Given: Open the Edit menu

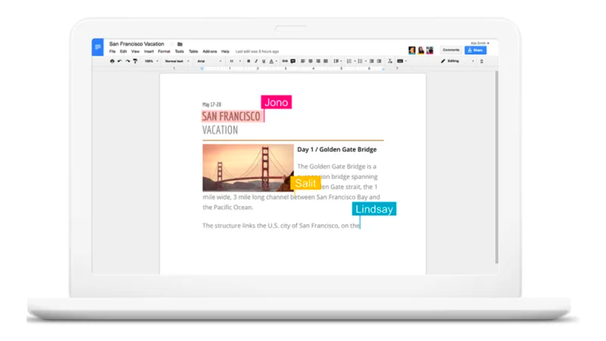Looking at the screenshot, I should coord(123,52).
